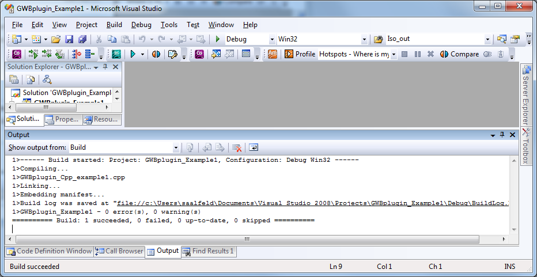Screen dimensions: 537x277
Task: Click the Redo arrow icon
Action: pyautogui.click(x=162, y=39)
